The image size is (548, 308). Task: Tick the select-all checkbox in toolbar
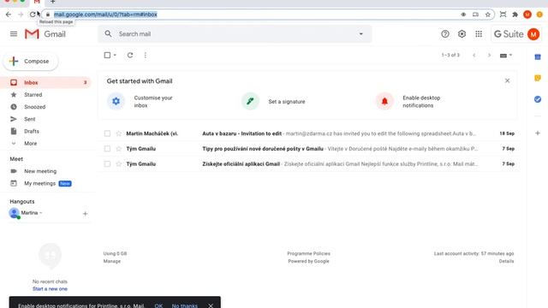pyautogui.click(x=107, y=55)
